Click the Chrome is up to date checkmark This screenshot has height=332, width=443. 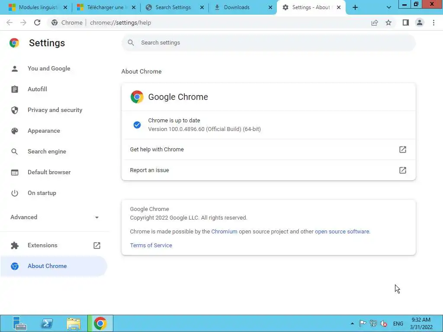137,125
